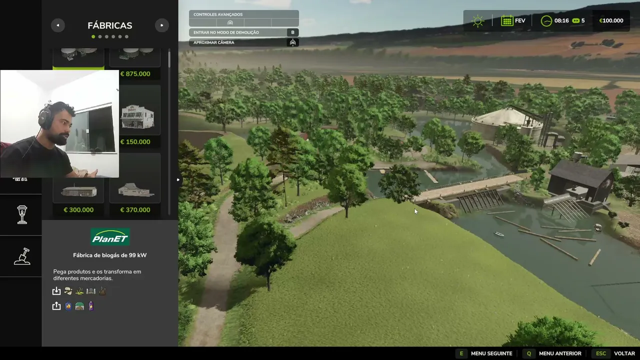The width and height of the screenshot is (640, 360).
Task: Open the shovel landscaping category
Action: 22,256
